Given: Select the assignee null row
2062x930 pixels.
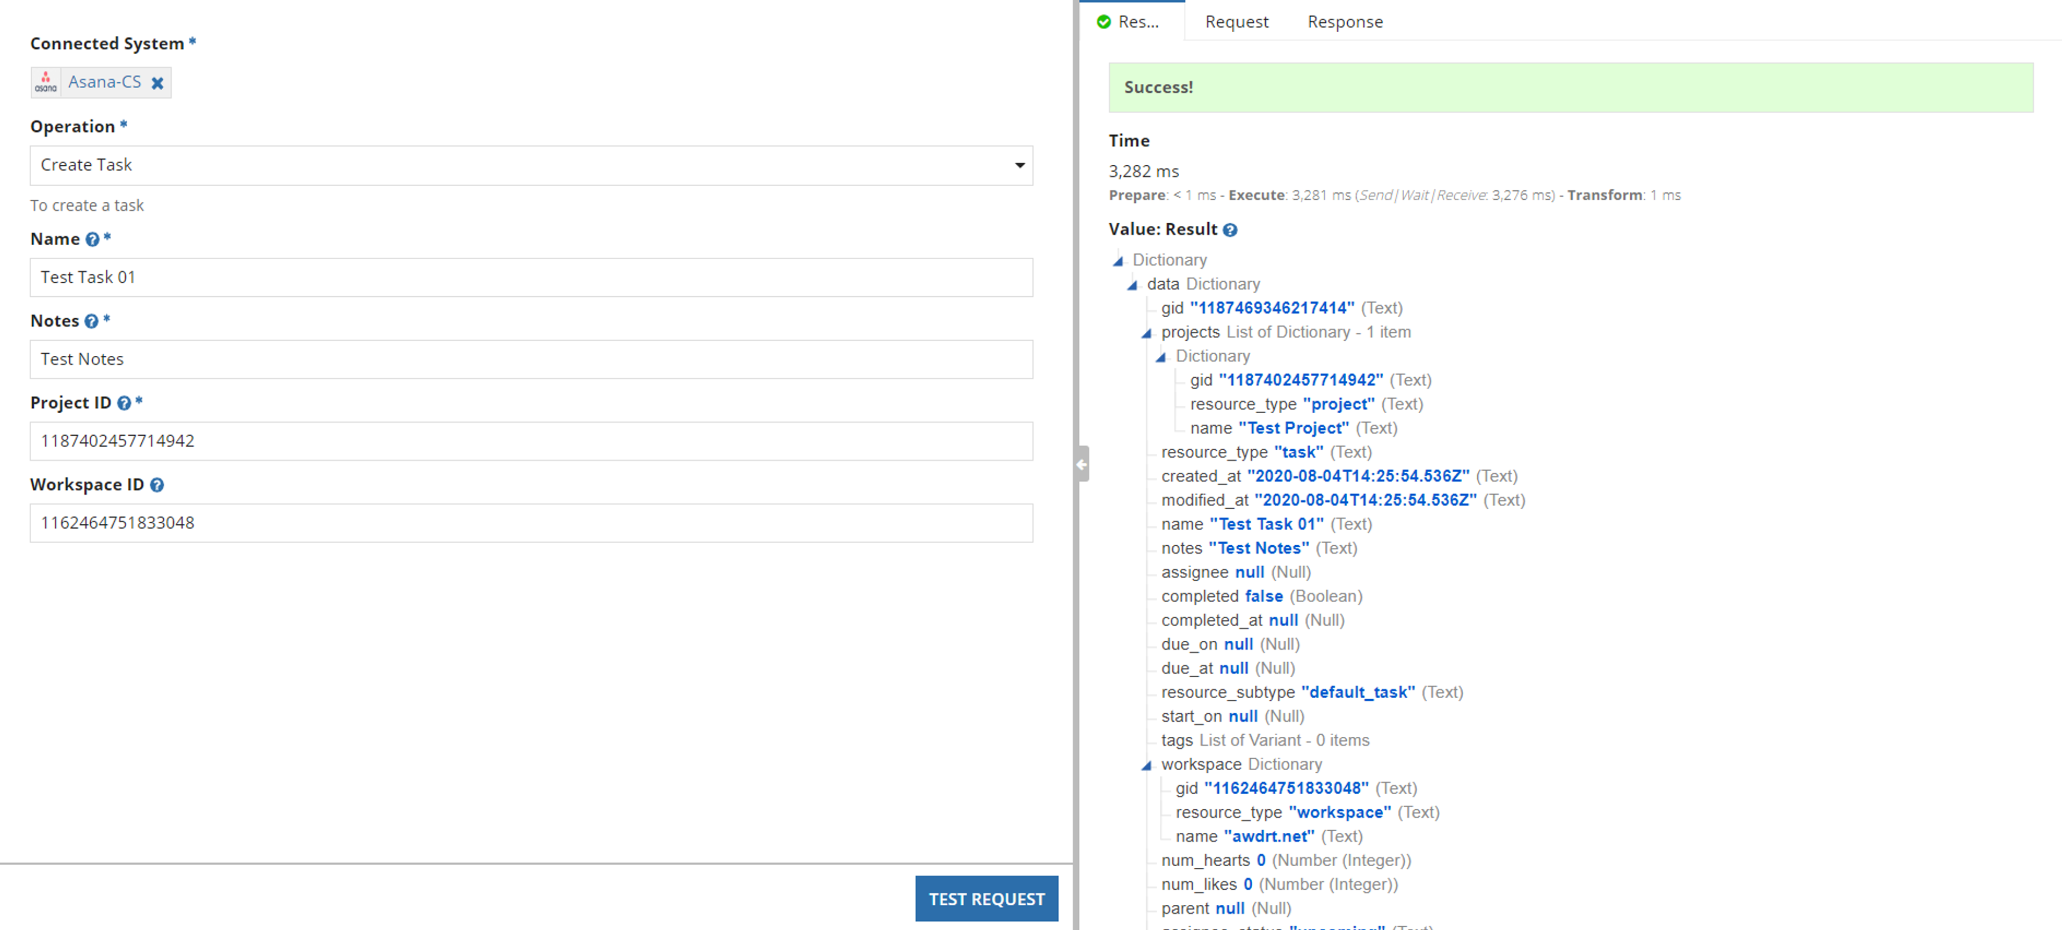Looking at the screenshot, I should 1236,572.
